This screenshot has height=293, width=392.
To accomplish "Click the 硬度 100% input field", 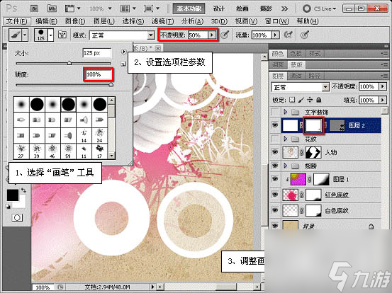I will 99,74.
